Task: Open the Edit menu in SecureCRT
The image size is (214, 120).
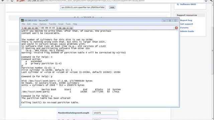Action: coord(29,24)
